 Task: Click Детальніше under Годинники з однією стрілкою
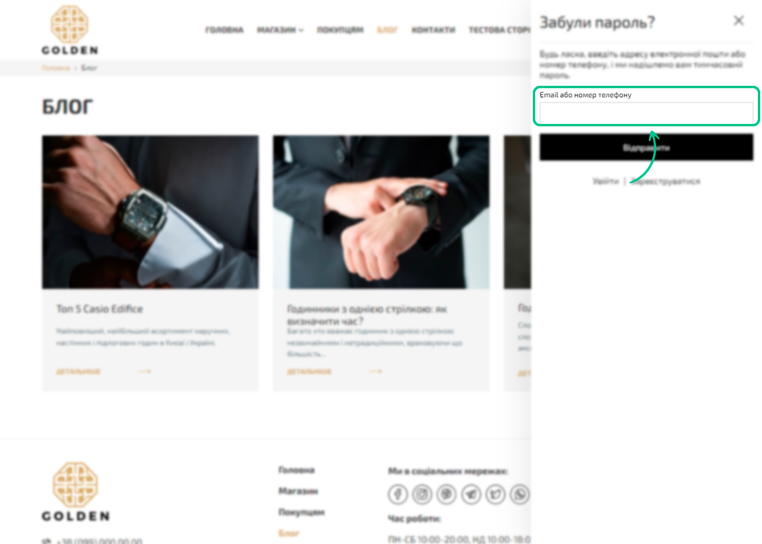click(x=309, y=371)
